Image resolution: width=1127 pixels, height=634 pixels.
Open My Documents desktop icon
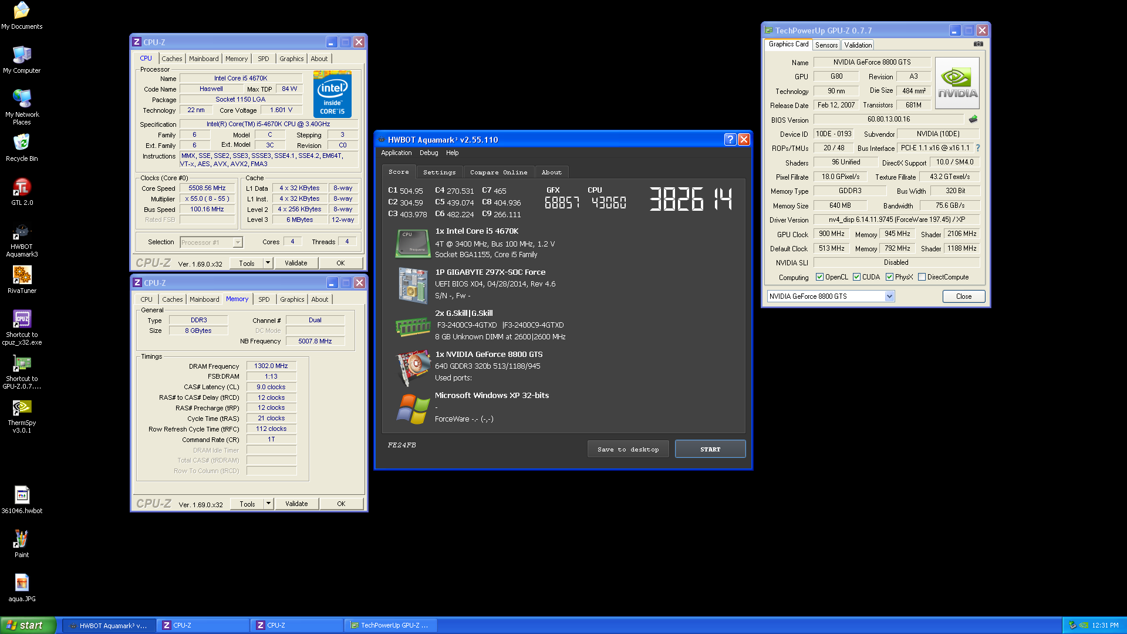(22, 16)
